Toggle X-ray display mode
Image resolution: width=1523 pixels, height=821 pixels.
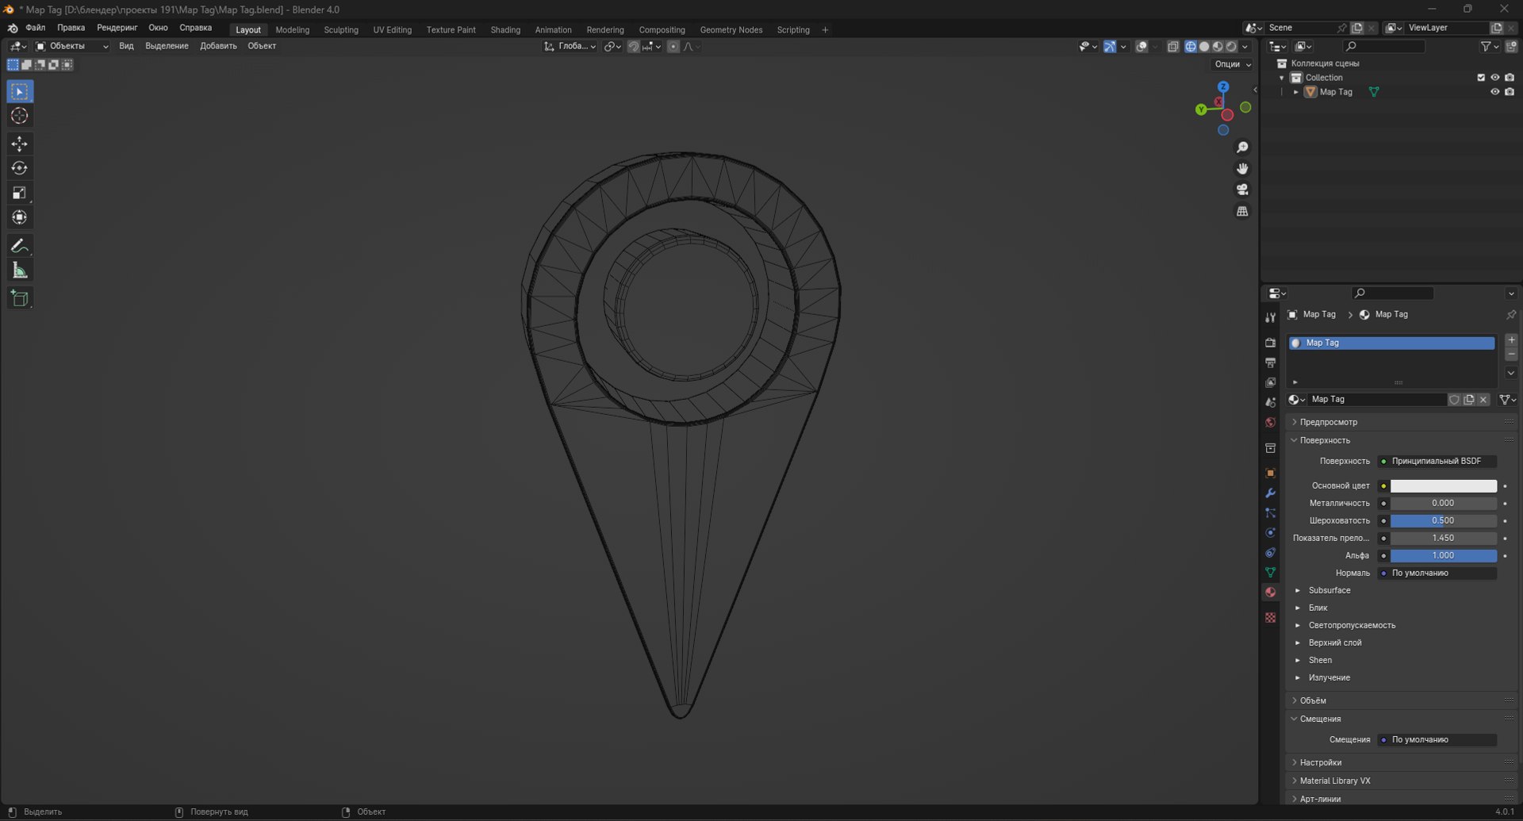1172,47
